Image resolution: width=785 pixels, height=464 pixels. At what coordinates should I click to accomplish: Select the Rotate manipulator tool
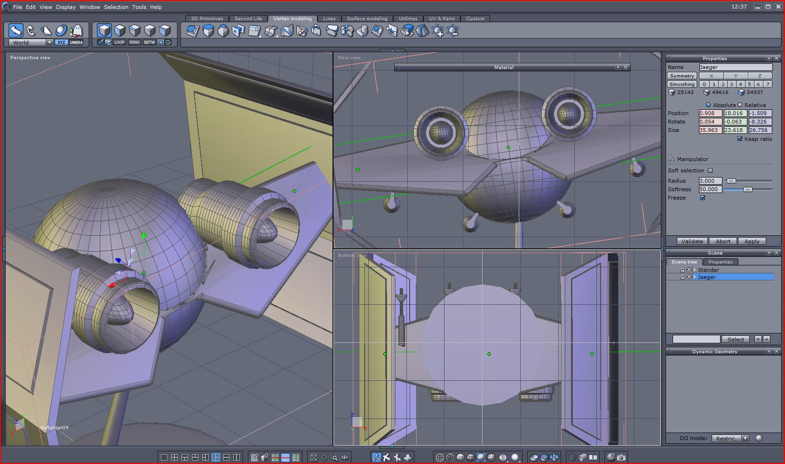pyautogui.click(x=31, y=31)
